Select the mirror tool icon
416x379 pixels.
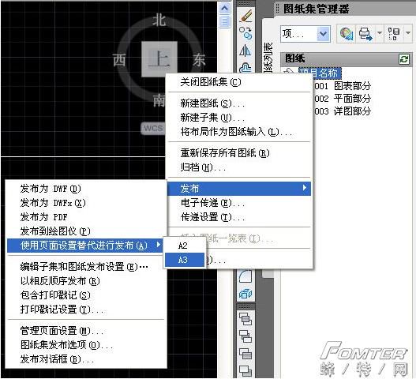(x=245, y=50)
